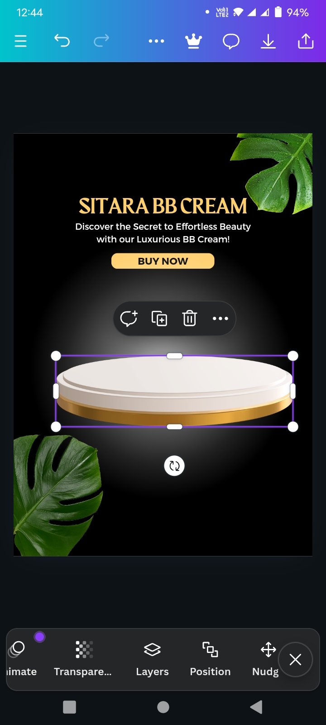
Task: Download the design
Action: click(268, 41)
